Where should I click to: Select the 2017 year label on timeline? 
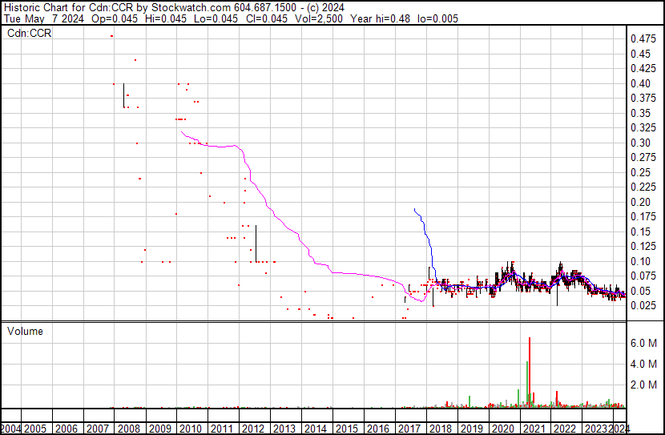[409, 429]
